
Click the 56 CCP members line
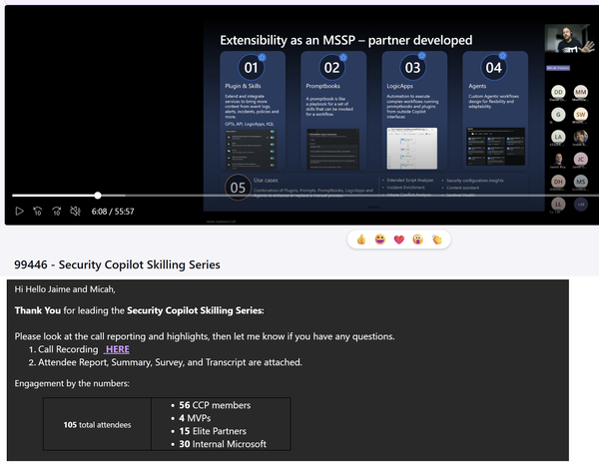click(x=215, y=405)
